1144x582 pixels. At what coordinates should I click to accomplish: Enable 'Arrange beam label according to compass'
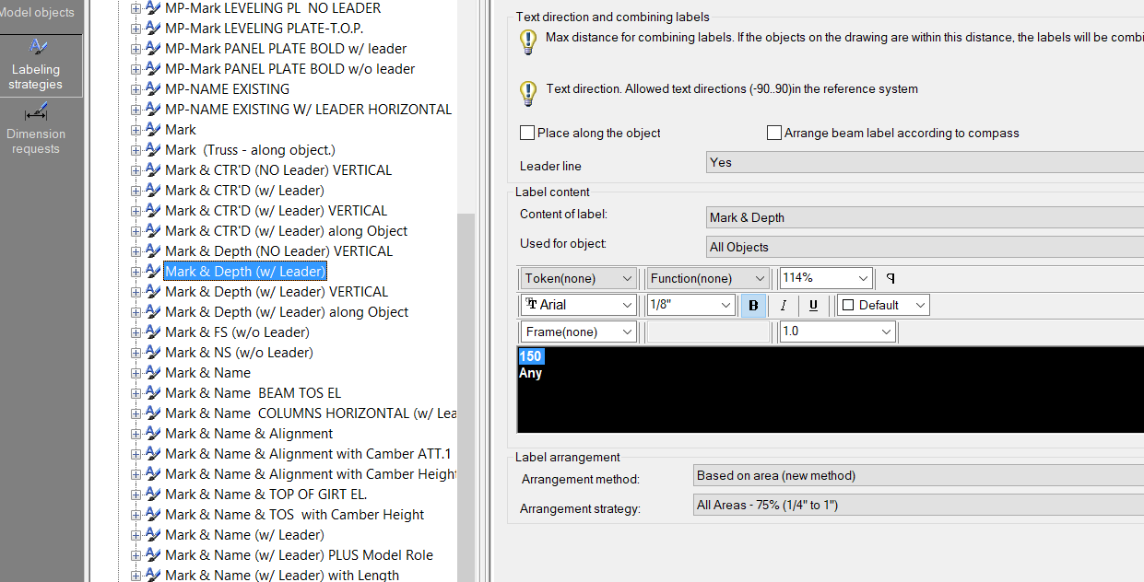tap(774, 133)
